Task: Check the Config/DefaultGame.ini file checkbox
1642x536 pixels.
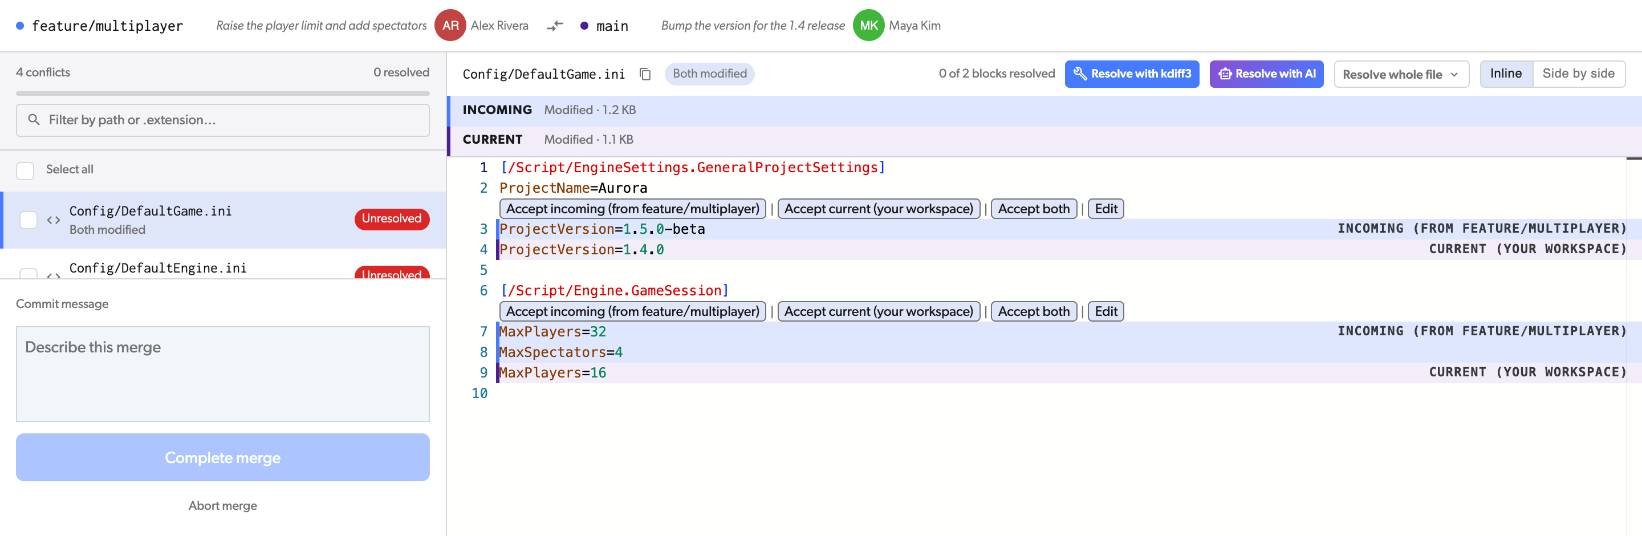Action: click(29, 220)
